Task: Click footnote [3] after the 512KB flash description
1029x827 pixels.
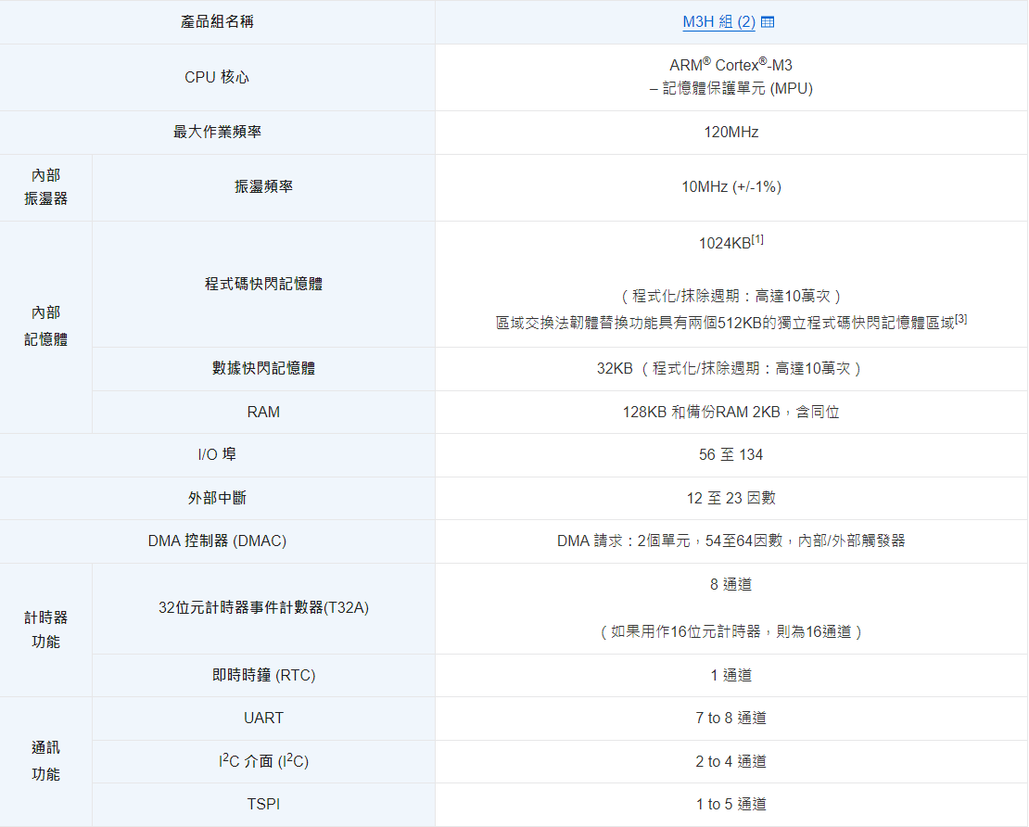Action: 961,319
